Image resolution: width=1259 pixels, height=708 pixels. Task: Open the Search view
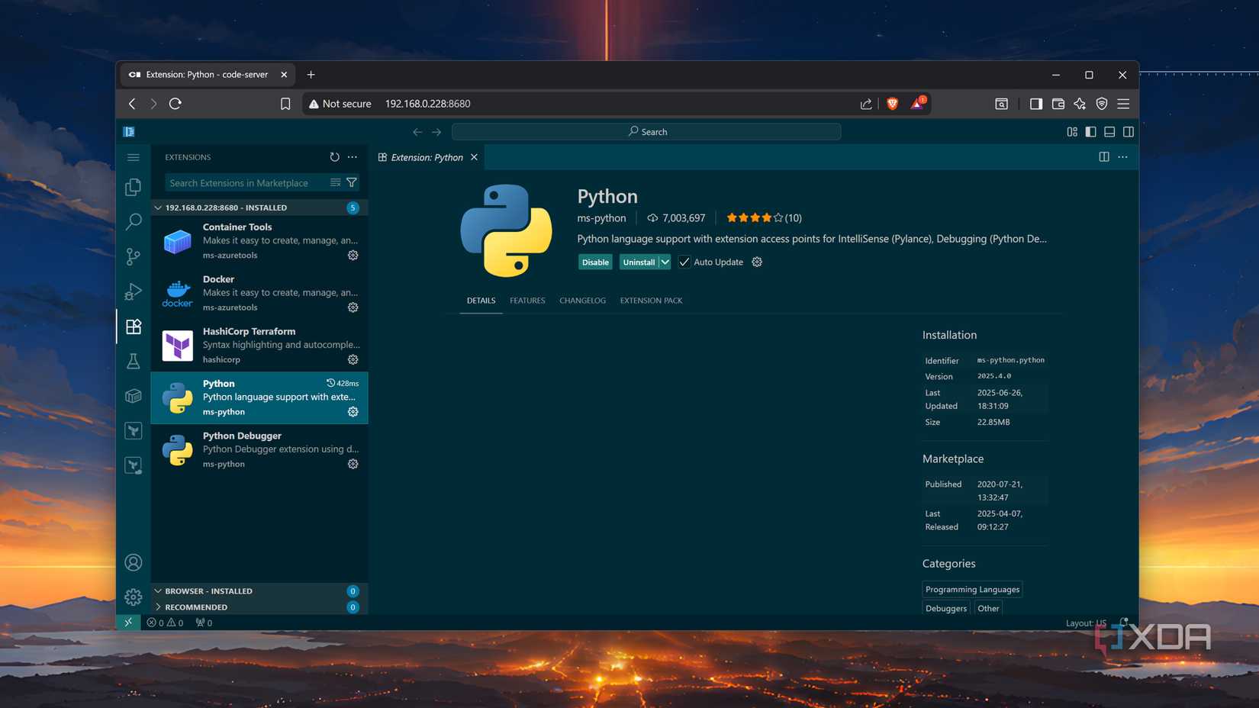tap(134, 221)
